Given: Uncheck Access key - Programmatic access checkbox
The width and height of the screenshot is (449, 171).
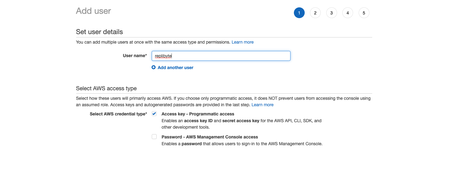Looking at the screenshot, I should 154,114.
